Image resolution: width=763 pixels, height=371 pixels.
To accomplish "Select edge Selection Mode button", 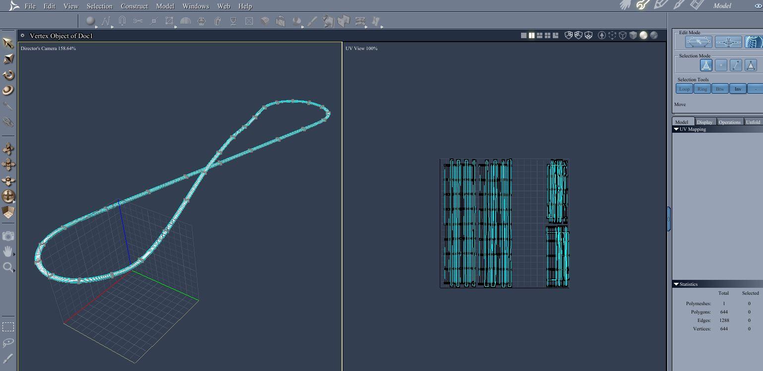I will click(x=736, y=65).
